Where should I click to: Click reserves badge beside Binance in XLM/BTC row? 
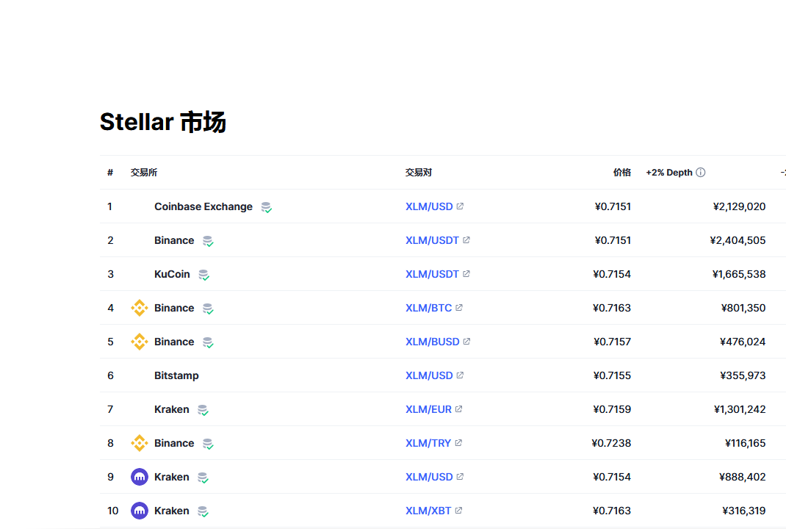[x=208, y=309]
